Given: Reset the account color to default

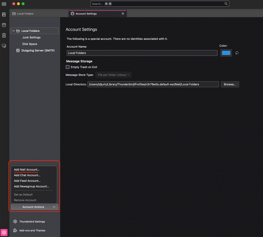Looking at the screenshot, I should [x=237, y=53].
